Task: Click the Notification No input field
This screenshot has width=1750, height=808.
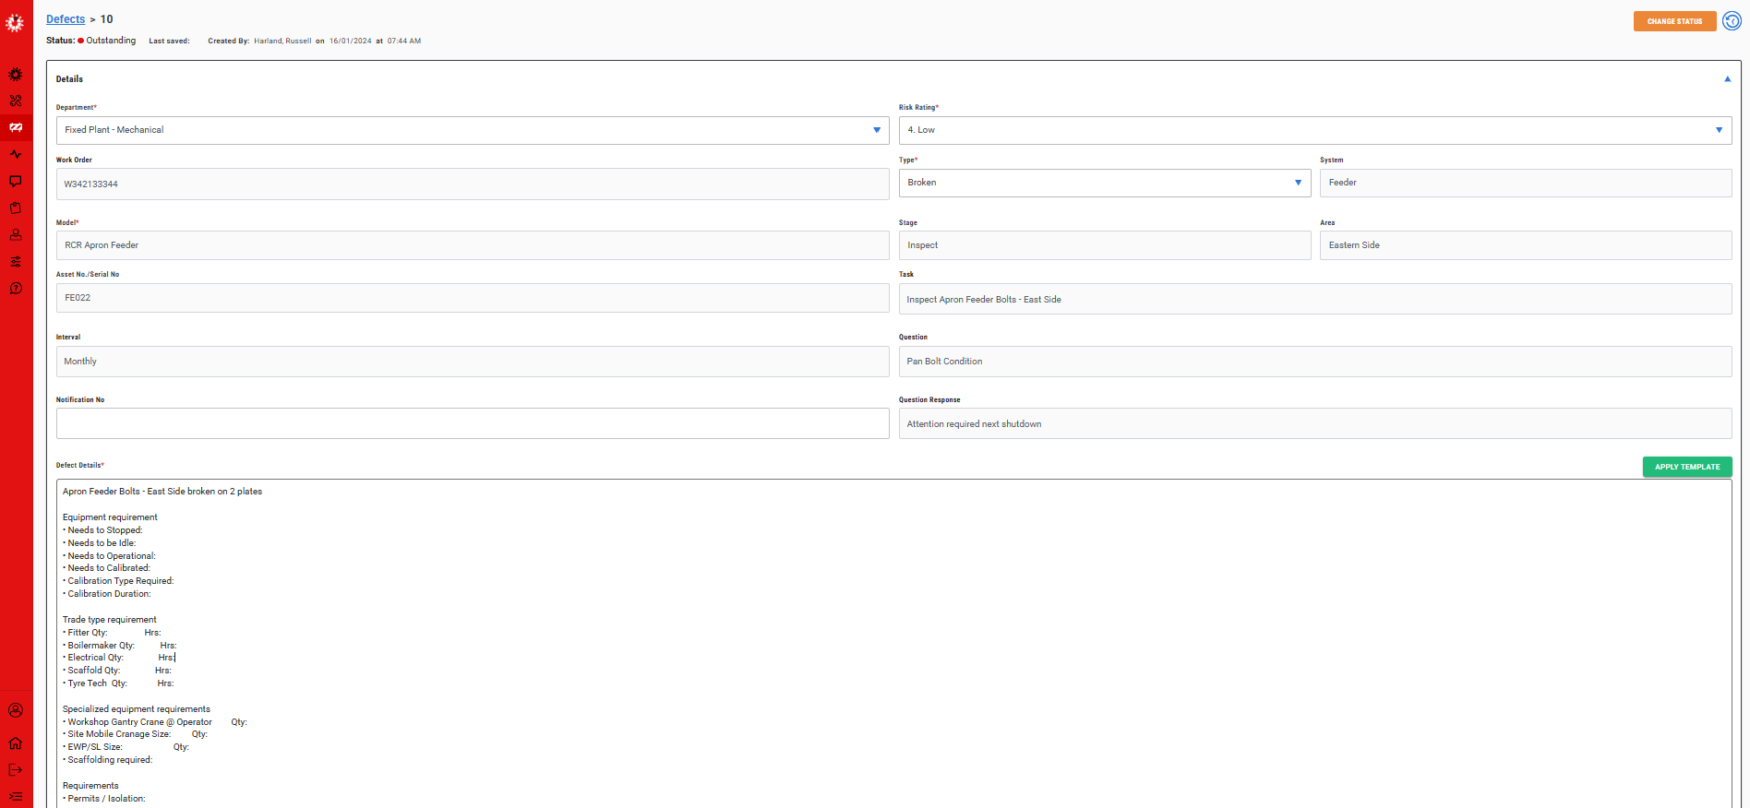Action: (x=472, y=423)
